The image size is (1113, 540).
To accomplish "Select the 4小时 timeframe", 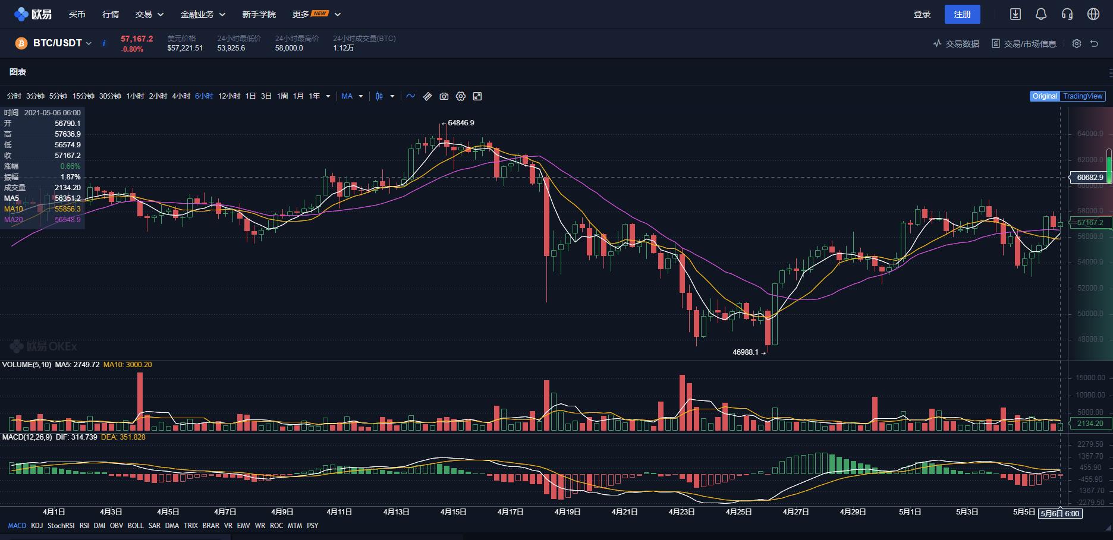I will [x=181, y=96].
